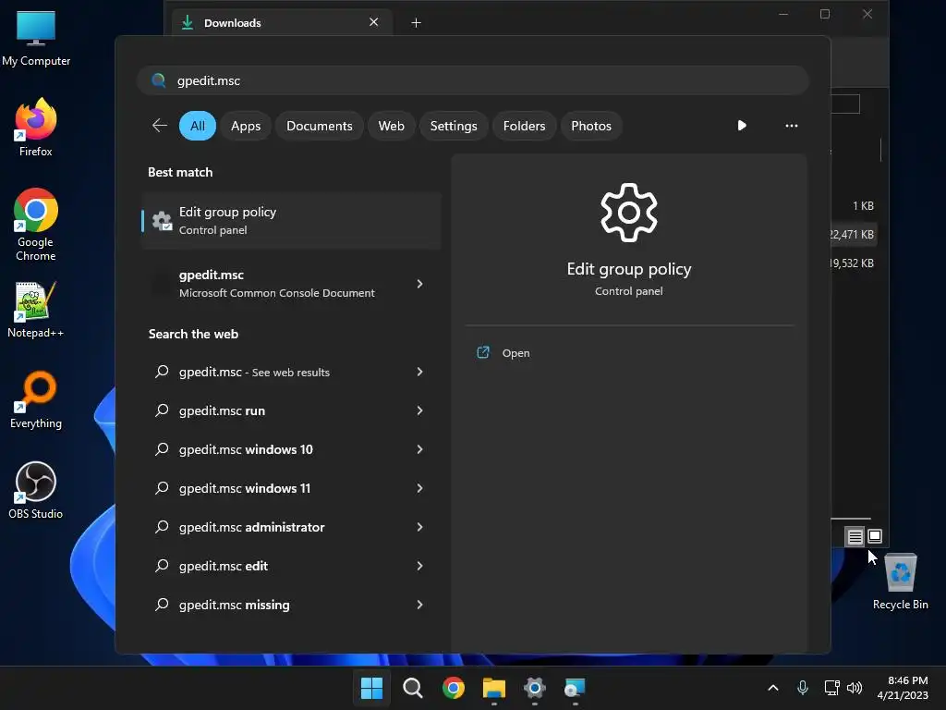
Task: Open the clock and date flyout
Action: pyautogui.click(x=903, y=688)
